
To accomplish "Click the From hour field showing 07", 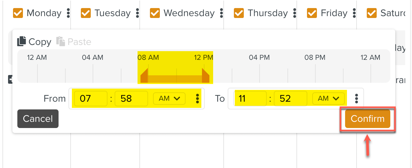I will coord(90,99).
